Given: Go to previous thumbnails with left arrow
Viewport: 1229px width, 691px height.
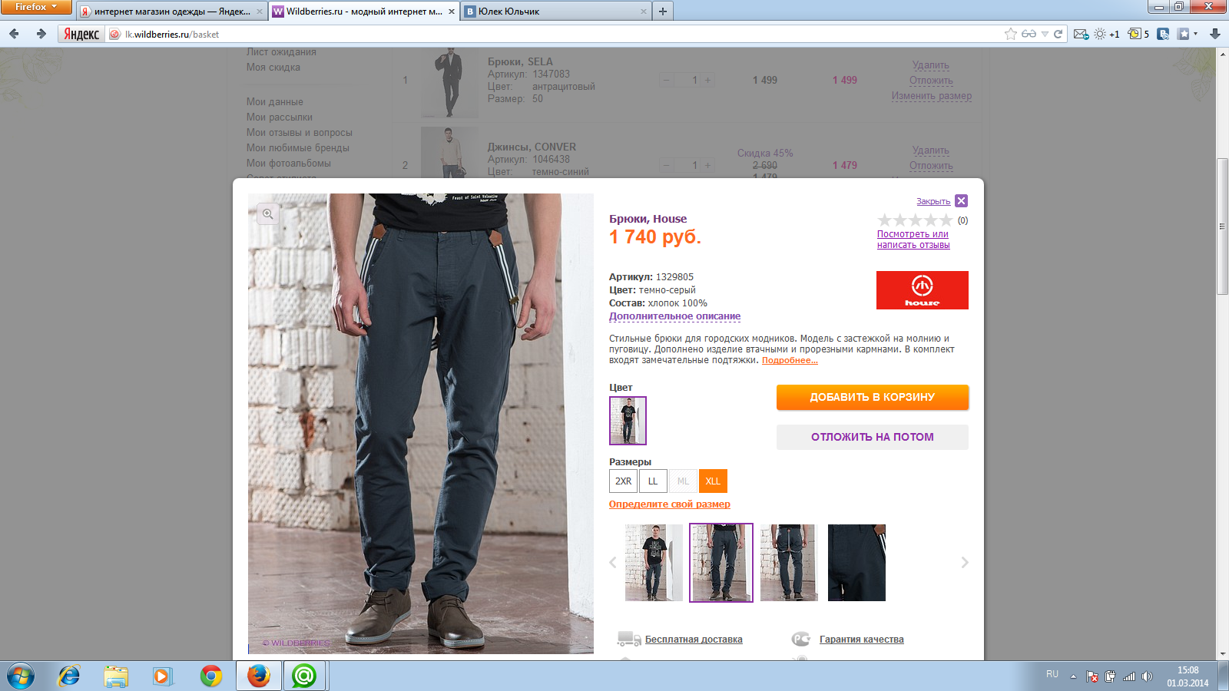Looking at the screenshot, I should [x=613, y=563].
